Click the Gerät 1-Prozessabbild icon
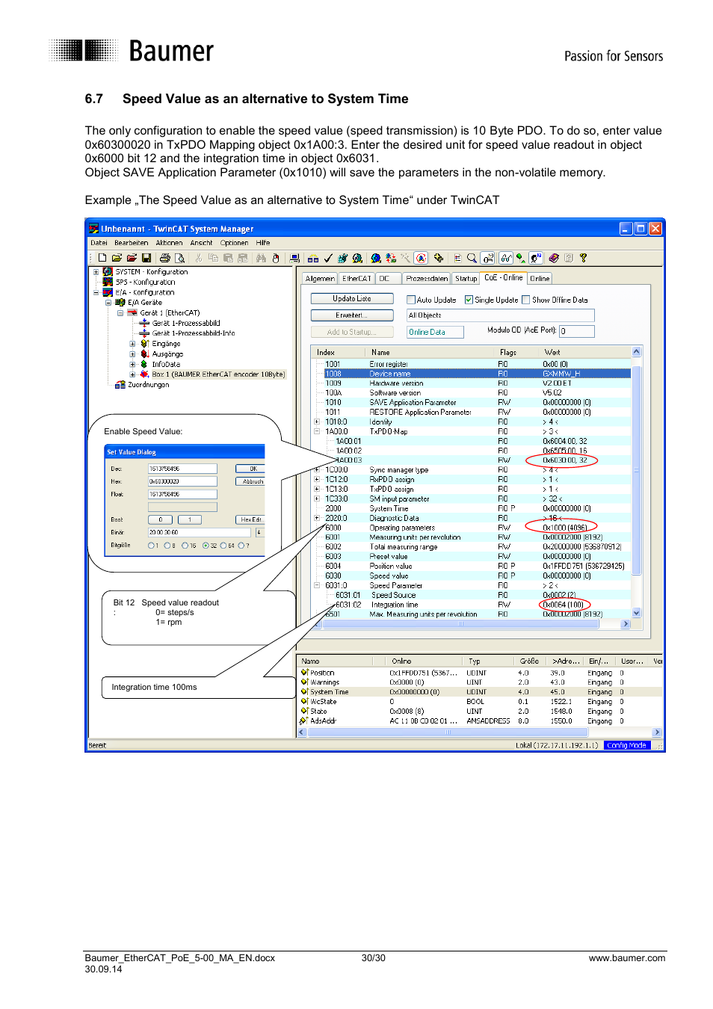 click(x=144, y=323)
